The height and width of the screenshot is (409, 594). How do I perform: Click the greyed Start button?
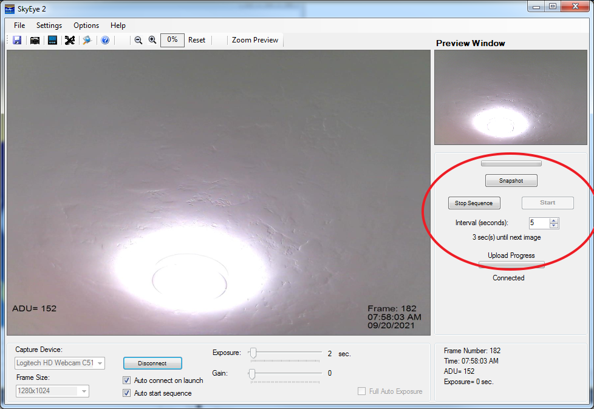[x=547, y=203]
